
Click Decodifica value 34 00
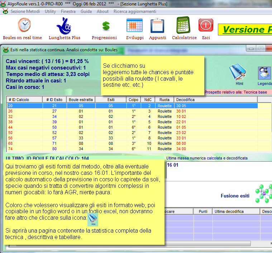(x=181, y=149)
